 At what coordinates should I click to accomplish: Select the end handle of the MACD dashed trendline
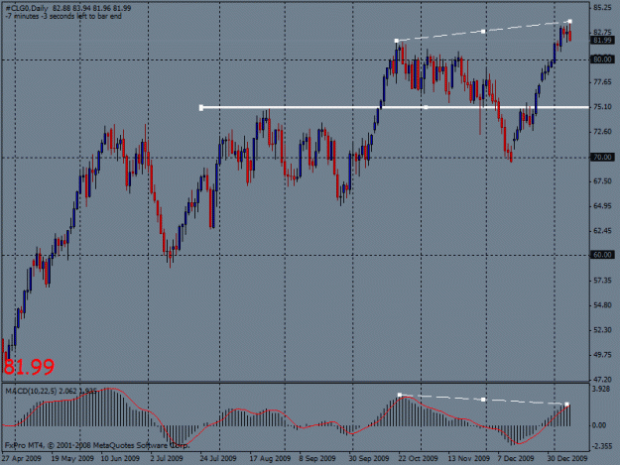(567, 405)
